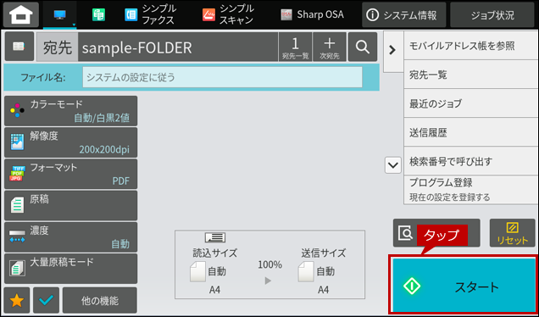Switch to Simple Scan mode
This screenshot has width=539, height=317.
click(x=228, y=14)
